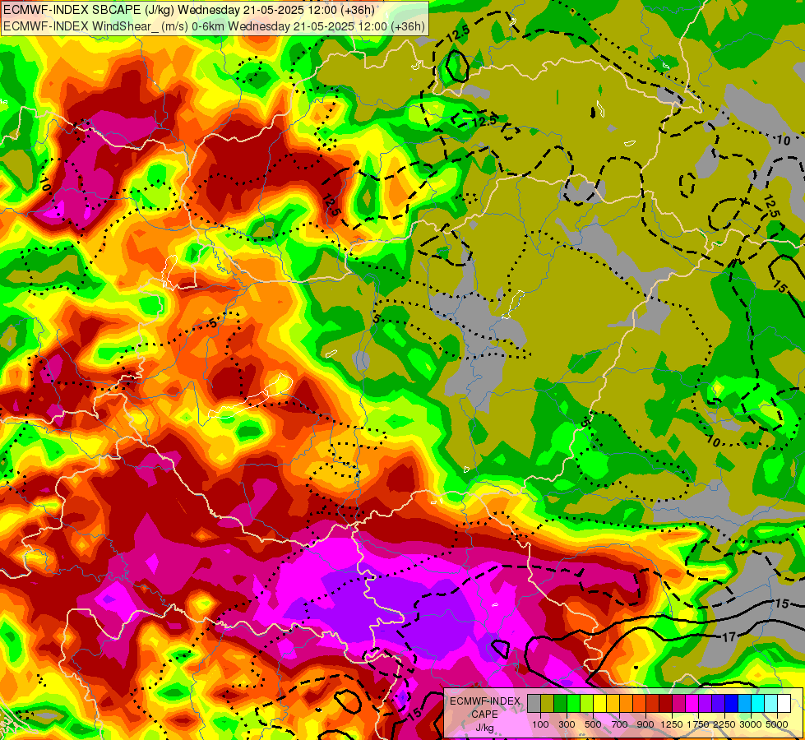Viewport: 805px width, 740px height.
Task: Select the purple swatch after 1750 tick
Action: point(705,704)
